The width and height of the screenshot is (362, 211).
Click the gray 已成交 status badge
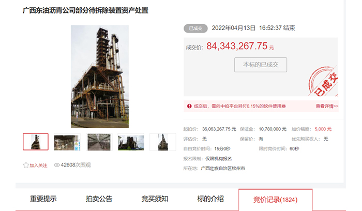tap(195, 28)
